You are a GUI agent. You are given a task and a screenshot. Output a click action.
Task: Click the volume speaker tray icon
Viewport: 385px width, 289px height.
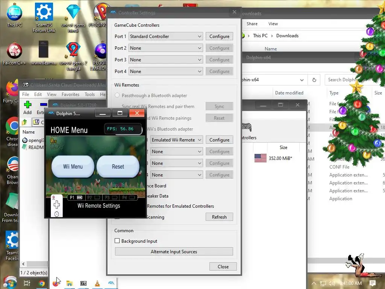(332, 283)
